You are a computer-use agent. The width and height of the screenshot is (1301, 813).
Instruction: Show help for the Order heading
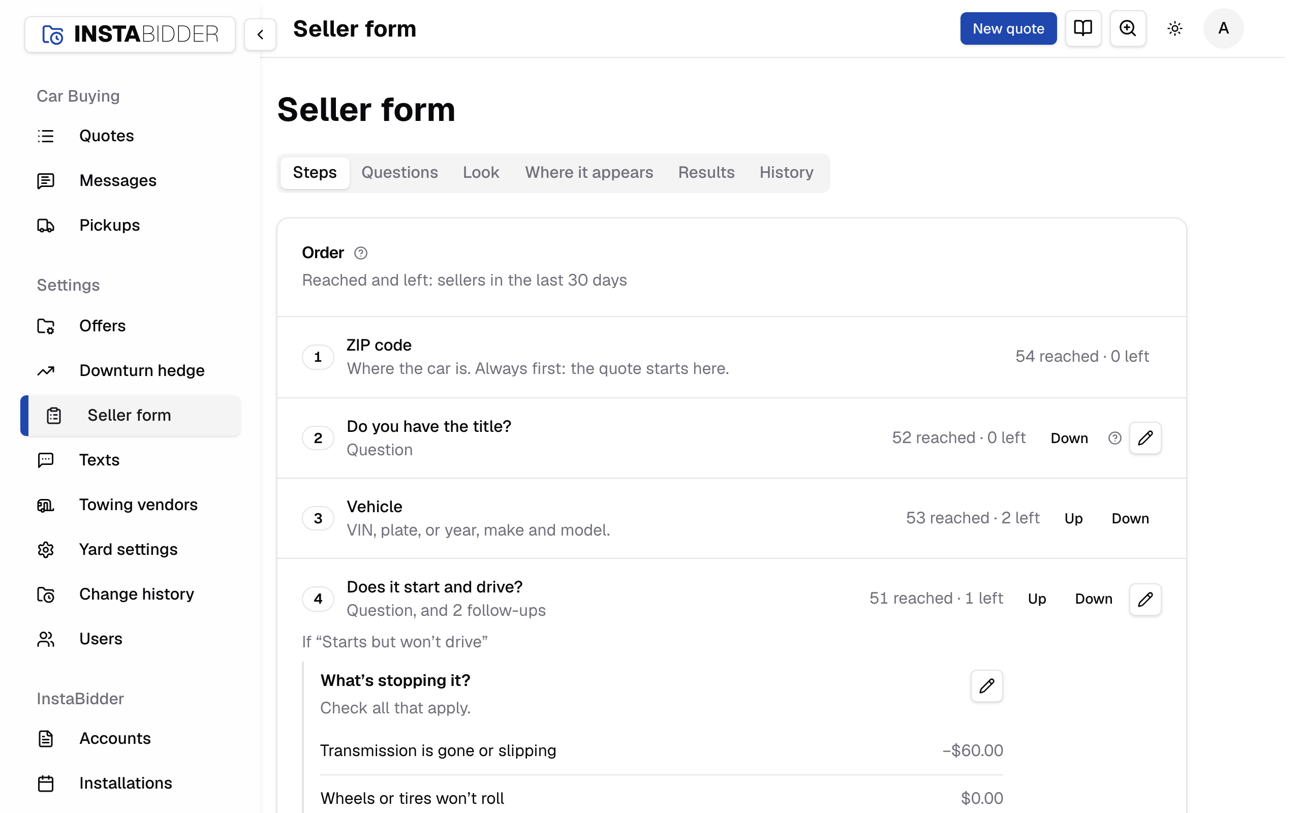click(x=361, y=253)
